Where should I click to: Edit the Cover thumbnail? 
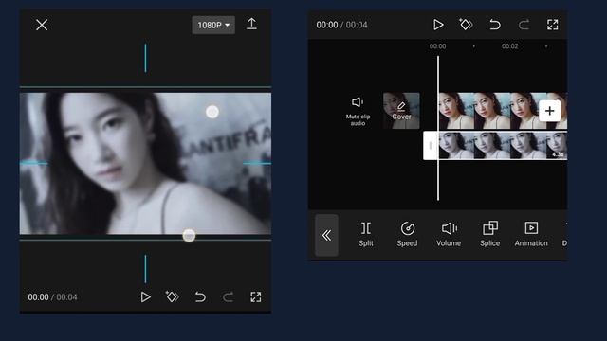coord(401,111)
